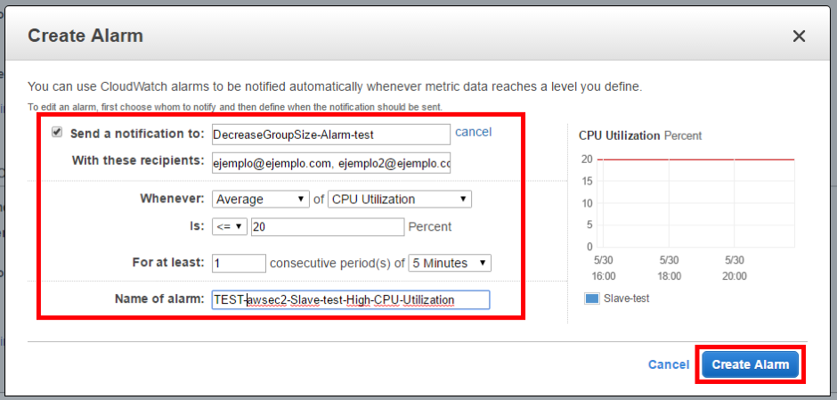
Task: Toggle the Send a notification checkbox
Action: click(58, 132)
